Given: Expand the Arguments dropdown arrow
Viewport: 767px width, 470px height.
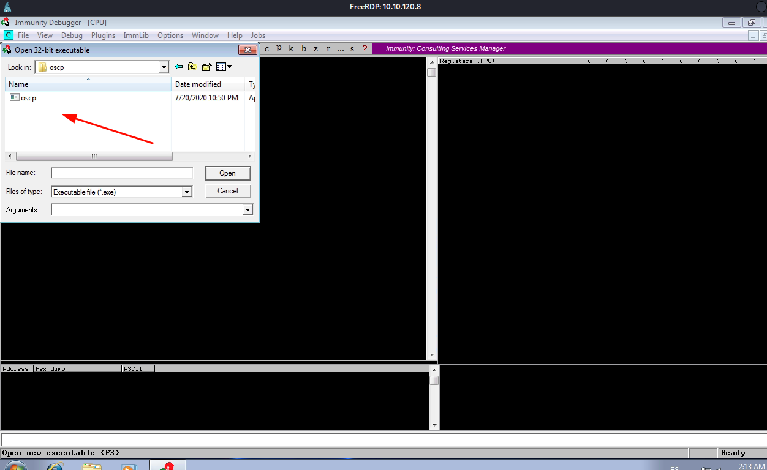Looking at the screenshot, I should (247, 210).
